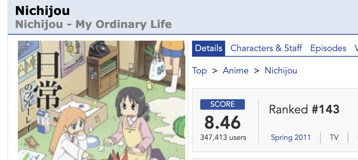Click the Nichijou page title
The width and height of the screenshot is (358, 160).
42,11
